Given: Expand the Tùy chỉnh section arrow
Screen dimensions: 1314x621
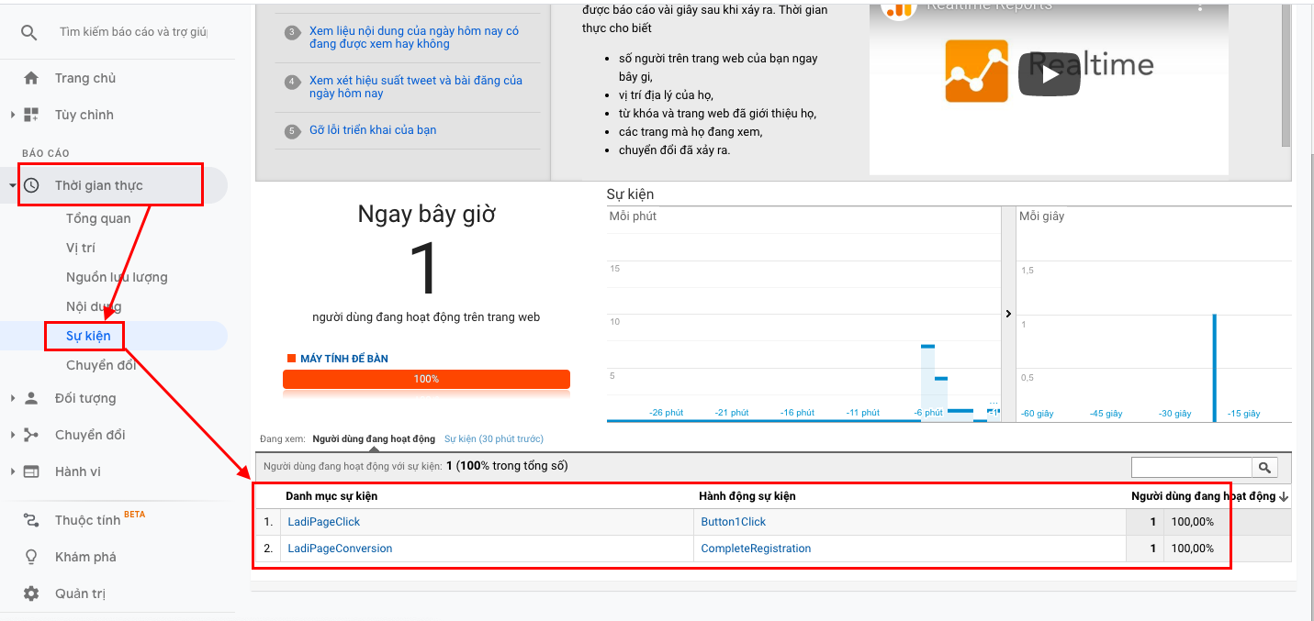Looking at the screenshot, I should 13,115.
